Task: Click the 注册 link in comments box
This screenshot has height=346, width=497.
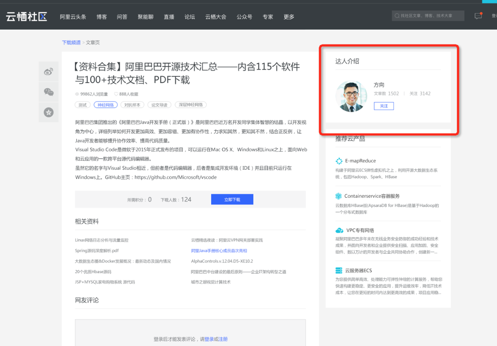Action: pyautogui.click(x=223, y=339)
